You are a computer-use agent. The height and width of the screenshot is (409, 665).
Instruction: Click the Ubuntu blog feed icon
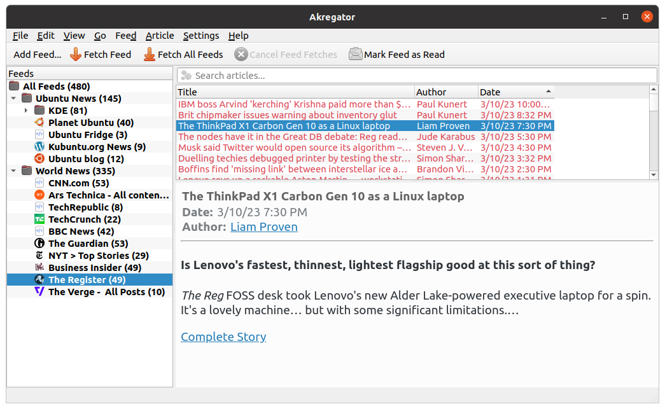point(39,158)
